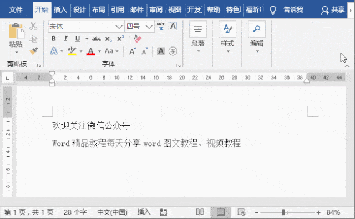Switch to the View tab
355x219 pixels.
tap(175, 10)
